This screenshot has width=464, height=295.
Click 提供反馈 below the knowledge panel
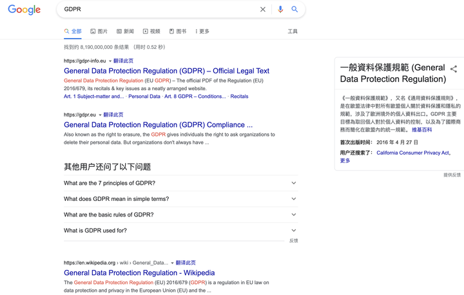[x=452, y=175]
